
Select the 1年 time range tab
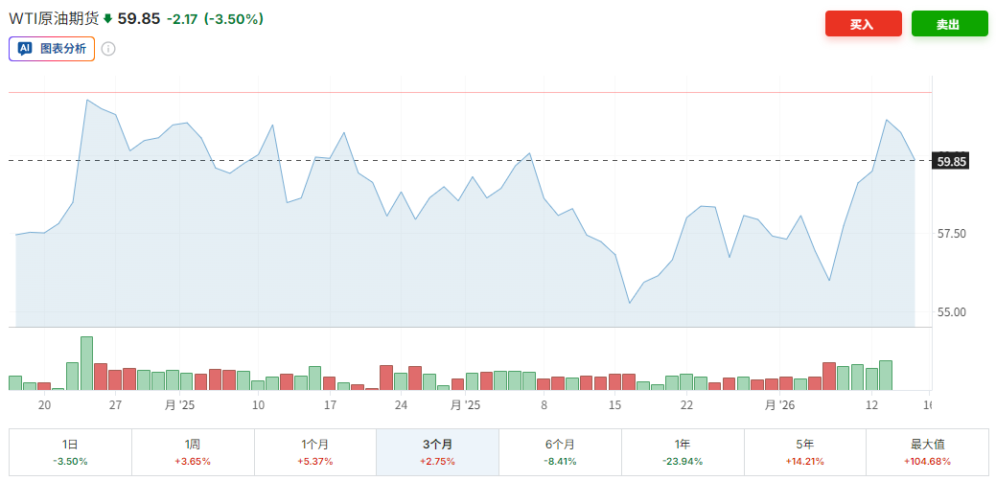683,451
